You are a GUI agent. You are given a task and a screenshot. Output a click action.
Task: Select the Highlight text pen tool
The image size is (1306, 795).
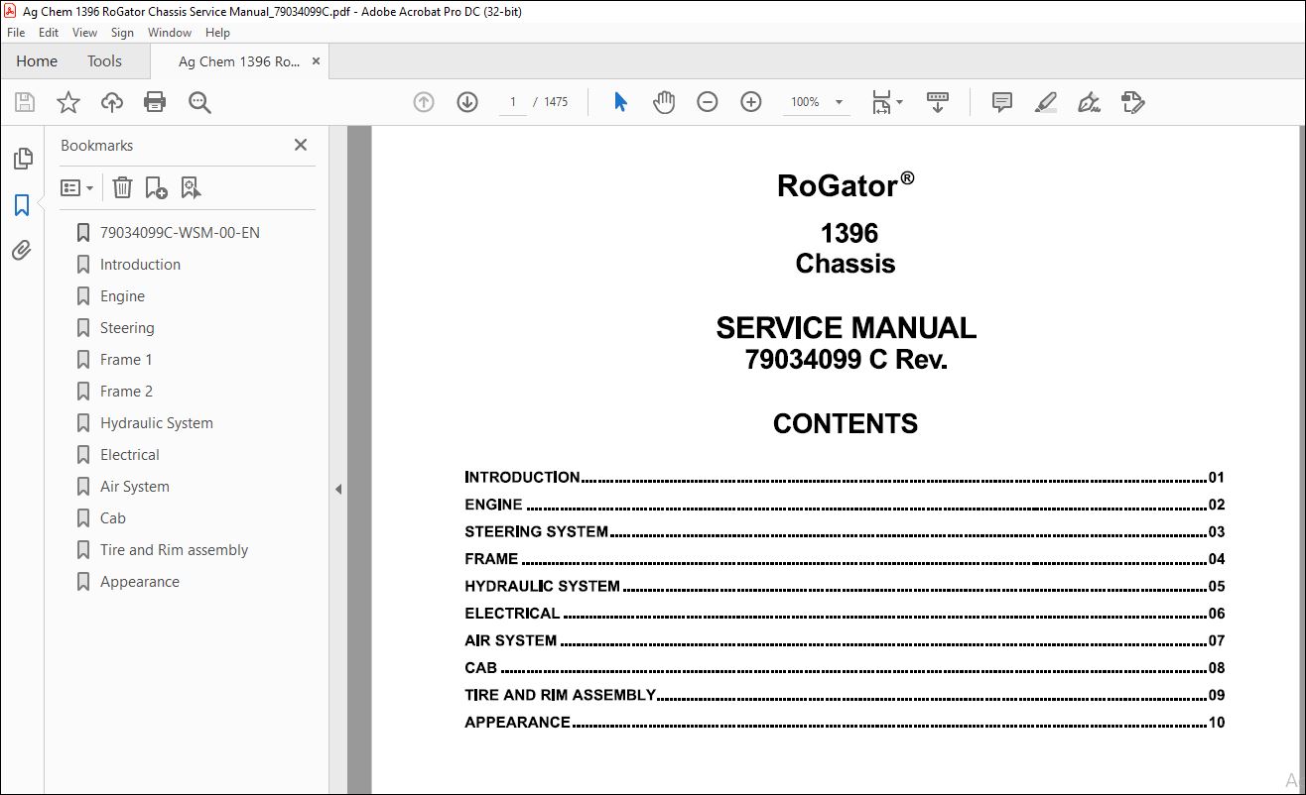coord(1046,102)
